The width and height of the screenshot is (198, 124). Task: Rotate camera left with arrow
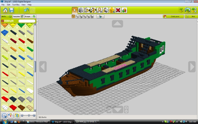coord(43,67)
